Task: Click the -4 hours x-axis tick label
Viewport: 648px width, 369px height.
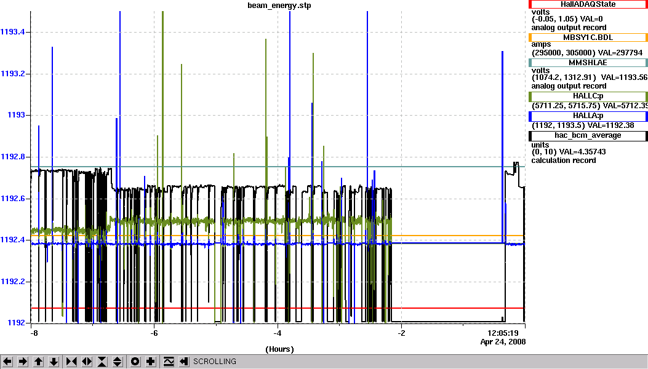Action: (278, 333)
